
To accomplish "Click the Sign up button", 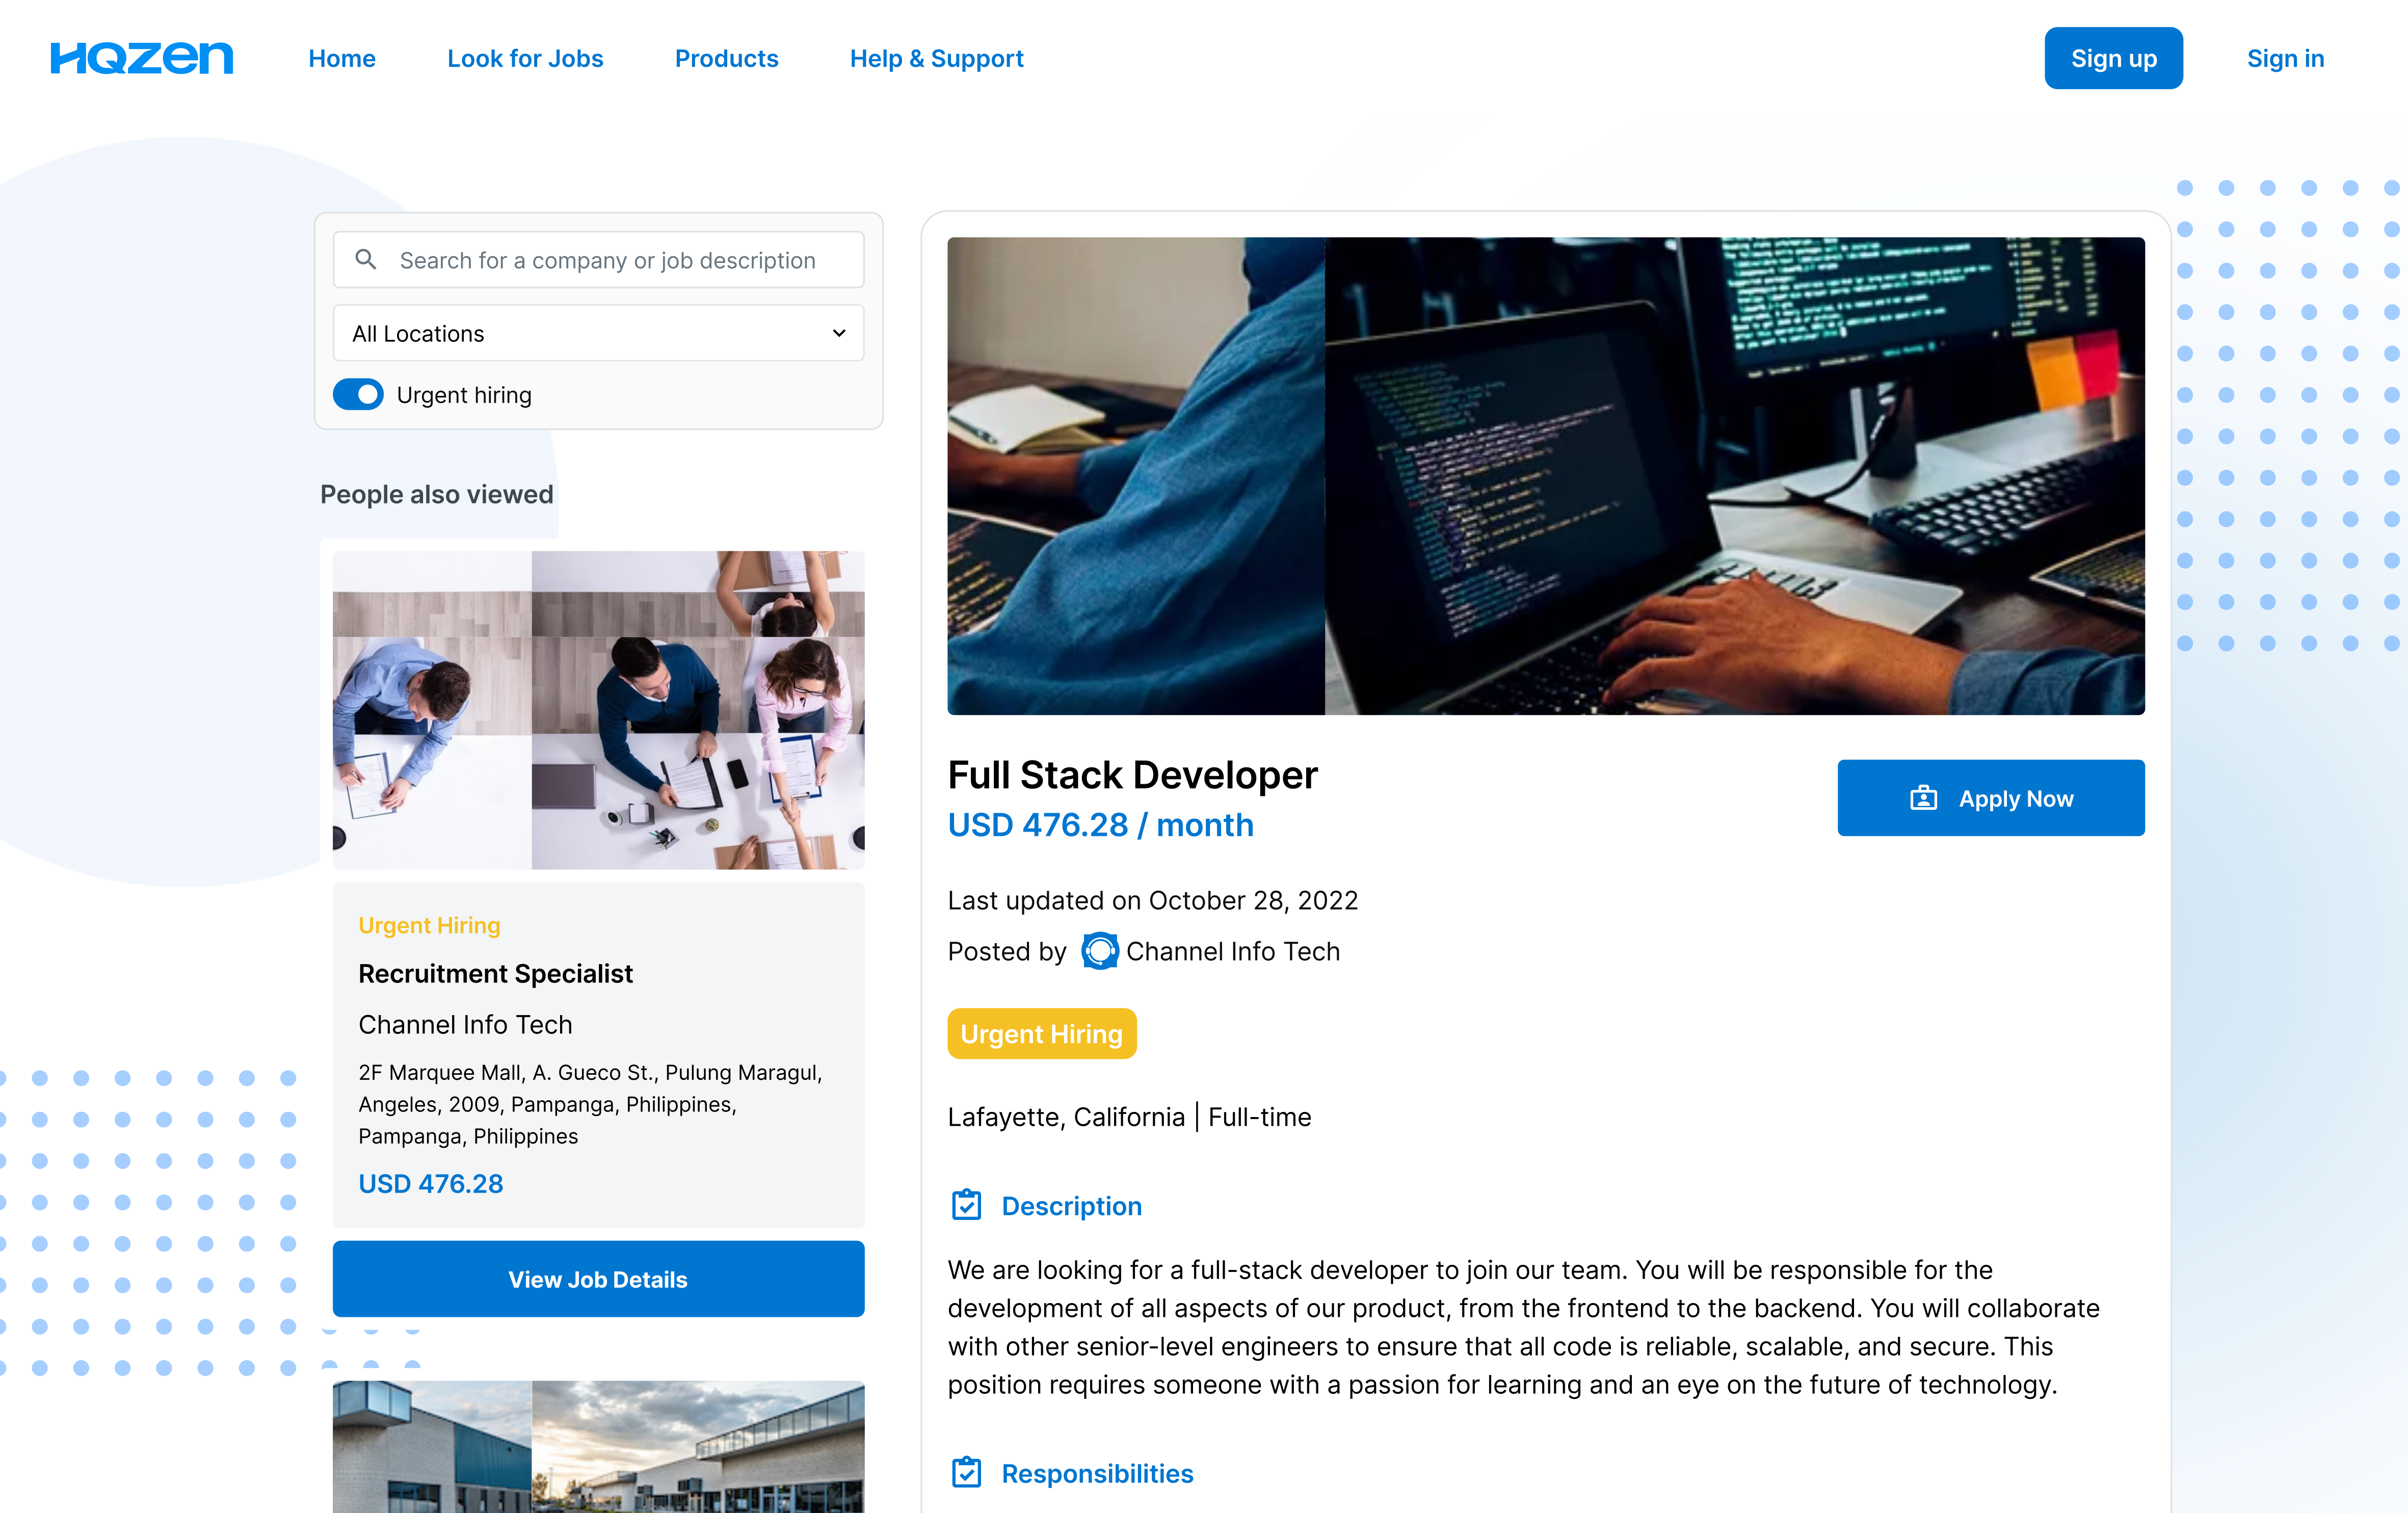I will coord(2113,58).
